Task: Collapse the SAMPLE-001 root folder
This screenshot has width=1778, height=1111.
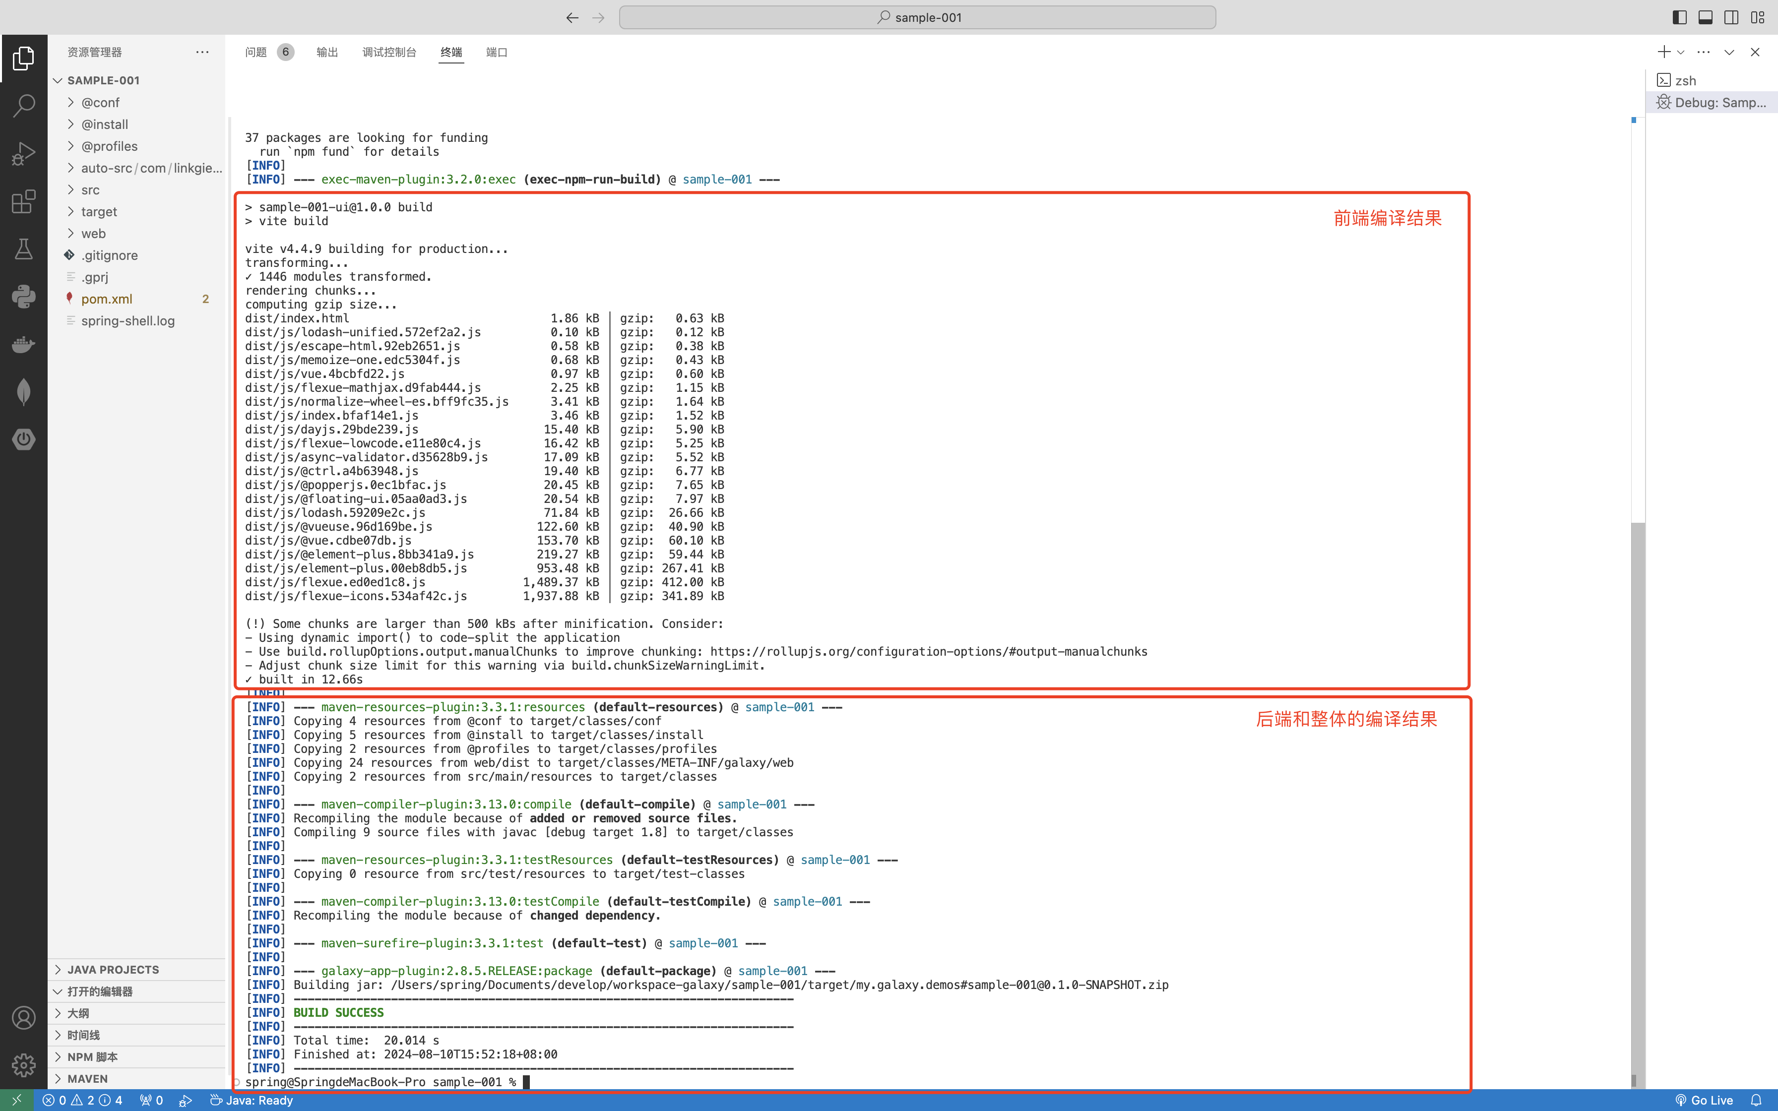Action: click(136, 80)
